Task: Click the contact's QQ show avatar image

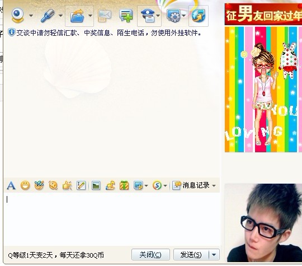Action: coord(263,90)
